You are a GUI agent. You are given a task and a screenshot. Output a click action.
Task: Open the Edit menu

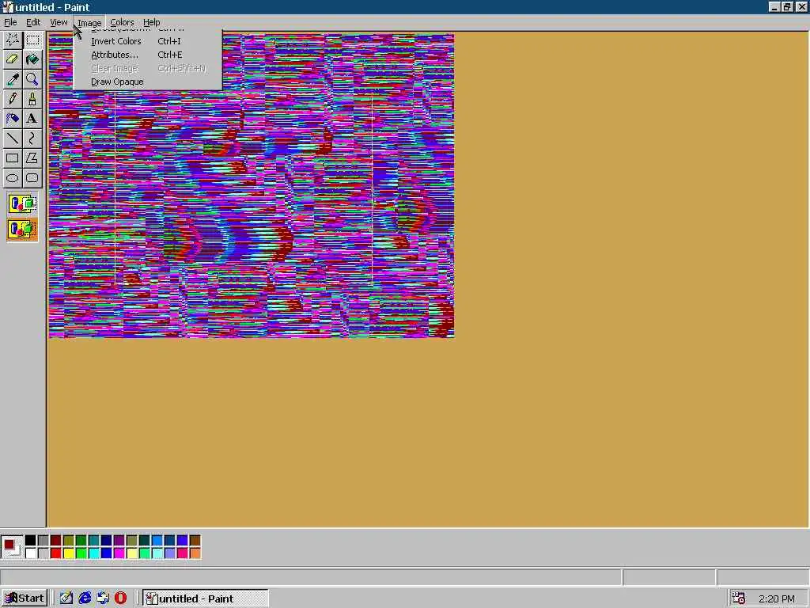click(33, 22)
